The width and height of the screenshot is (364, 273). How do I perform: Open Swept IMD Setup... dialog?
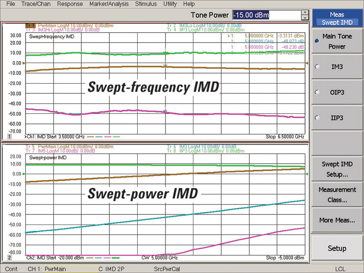click(337, 169)
